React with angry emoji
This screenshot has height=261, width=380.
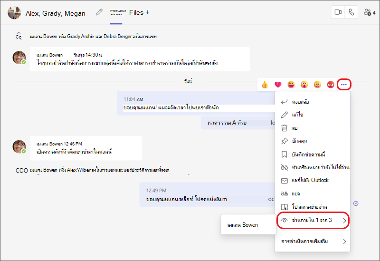331,85
